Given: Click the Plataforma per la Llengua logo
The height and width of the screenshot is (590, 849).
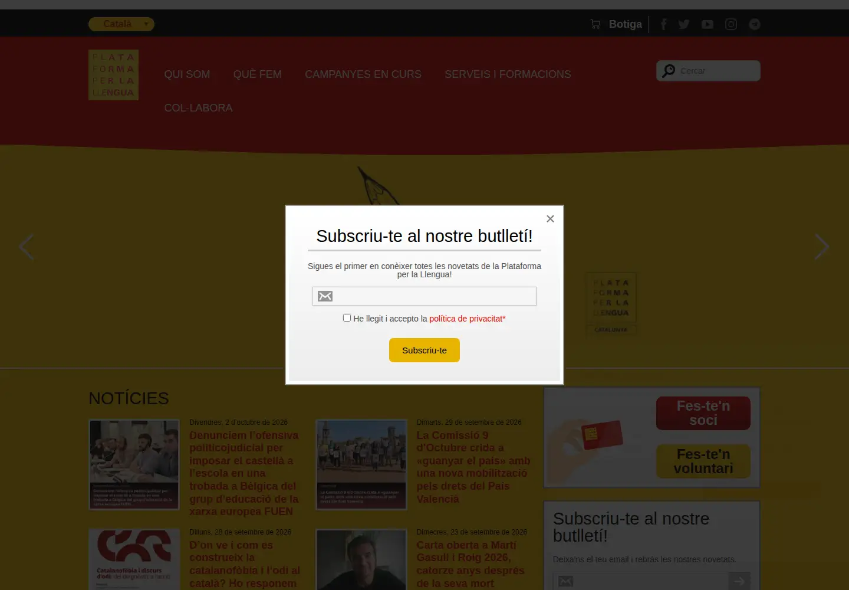Looking at the screenshot, I should 113,75.
